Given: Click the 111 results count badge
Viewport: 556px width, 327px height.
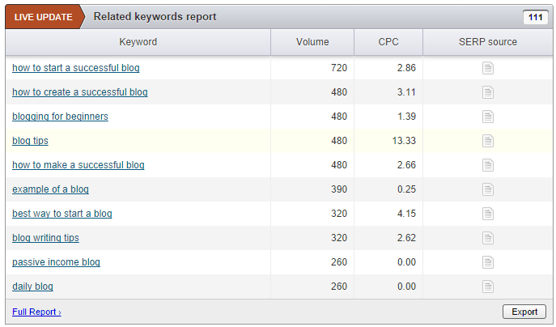Looking at the screenshot, I should pos(536,17).
